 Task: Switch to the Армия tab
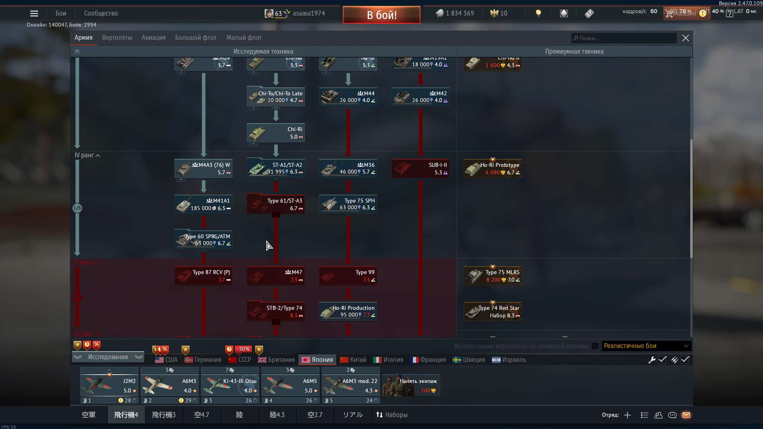83,38
